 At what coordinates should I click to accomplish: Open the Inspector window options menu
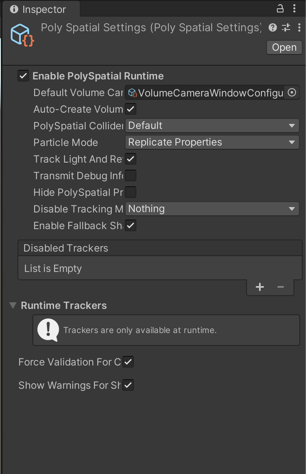(x=295, y=9)
